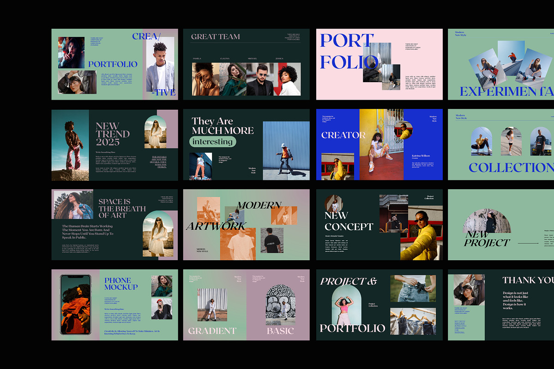Click the Space Is The Breath Of Art slide

[114, 225]
